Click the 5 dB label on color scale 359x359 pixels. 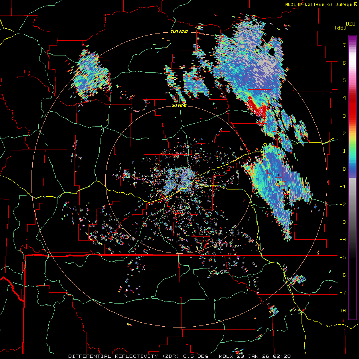(x=344, y=80)
